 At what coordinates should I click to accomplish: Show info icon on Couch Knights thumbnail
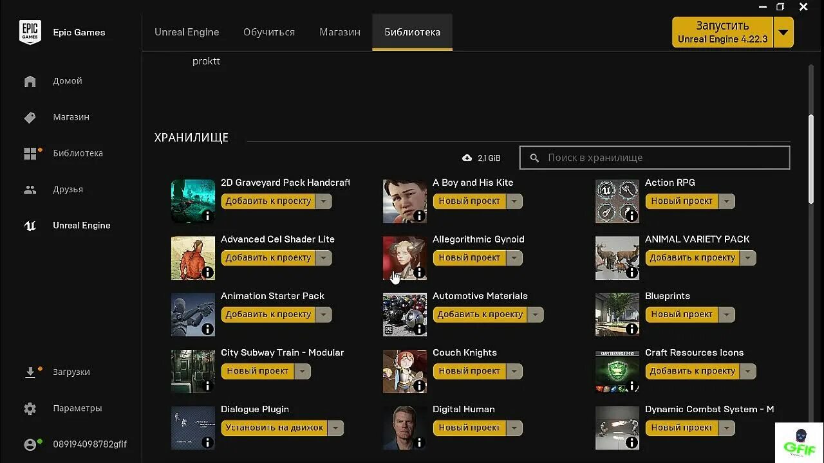click(x=419, y=386)
